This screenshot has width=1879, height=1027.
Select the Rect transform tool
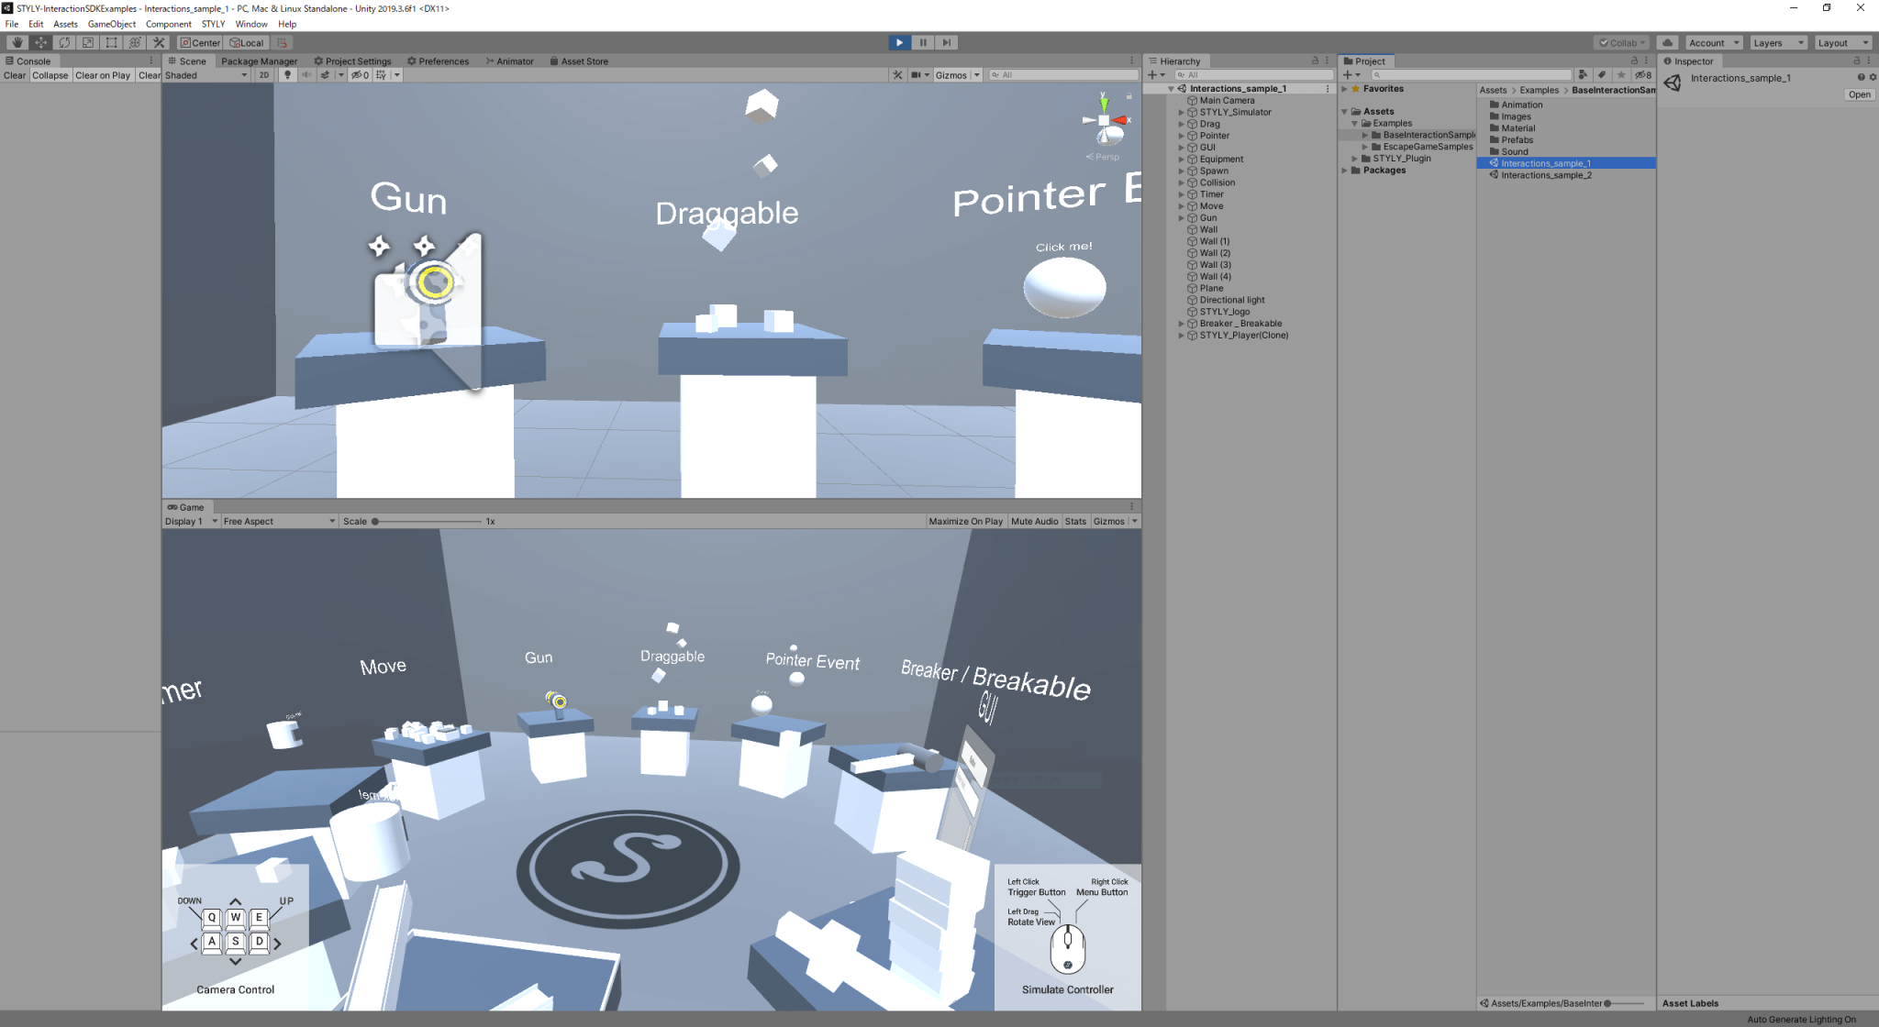pos(111,42)
